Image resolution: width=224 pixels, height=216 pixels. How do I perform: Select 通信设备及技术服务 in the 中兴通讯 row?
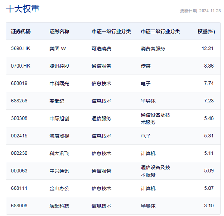tap(155, 171)
